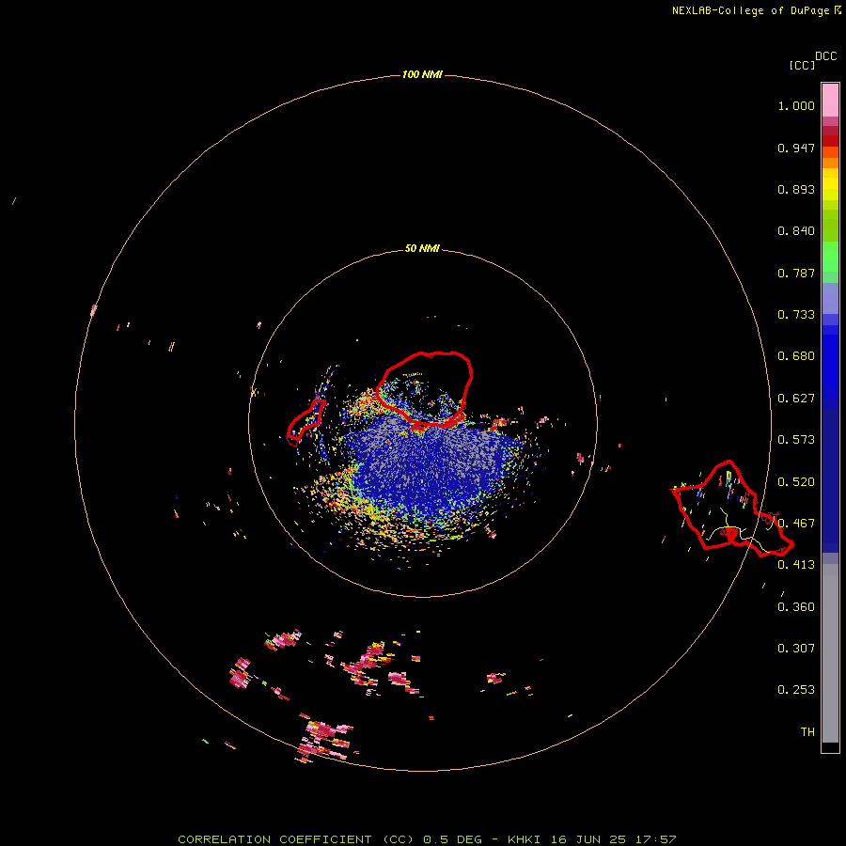Select the 0.573 scale value
Viewport: 846px width, 846px height.
tap(796, 440)
